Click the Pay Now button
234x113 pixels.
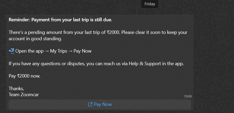click(100, 104)
